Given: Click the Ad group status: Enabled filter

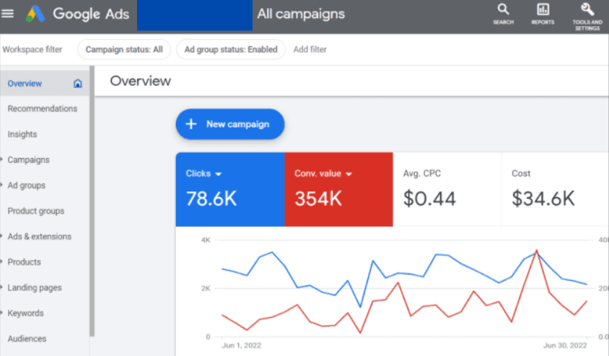Looking at the screenshot, I should point(231,50).
